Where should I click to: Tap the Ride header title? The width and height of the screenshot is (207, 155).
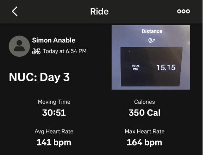tap(99, 11)
